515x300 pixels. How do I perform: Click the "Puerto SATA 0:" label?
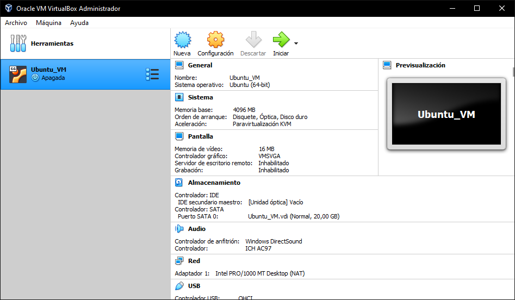point(198,216)
